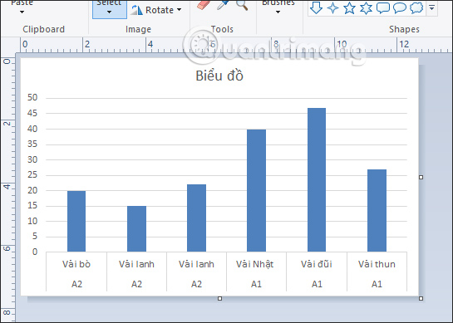The height and width of the screenshot is (323, 453).
Task: Click the canvas right-edge resize handle
Action: click(x=421, y=177)
